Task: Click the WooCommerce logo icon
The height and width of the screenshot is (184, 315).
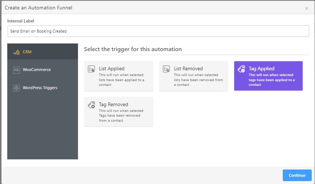Action: click(x=16, y=70)
